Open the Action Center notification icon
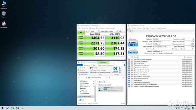Image resolution: width=196 pixels, height=110 pixels. coord(193,108)
